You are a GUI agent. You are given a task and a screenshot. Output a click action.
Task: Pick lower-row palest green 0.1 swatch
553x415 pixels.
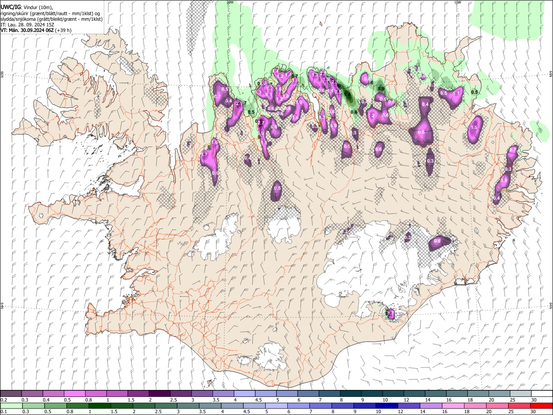click(x=12, y=405)
